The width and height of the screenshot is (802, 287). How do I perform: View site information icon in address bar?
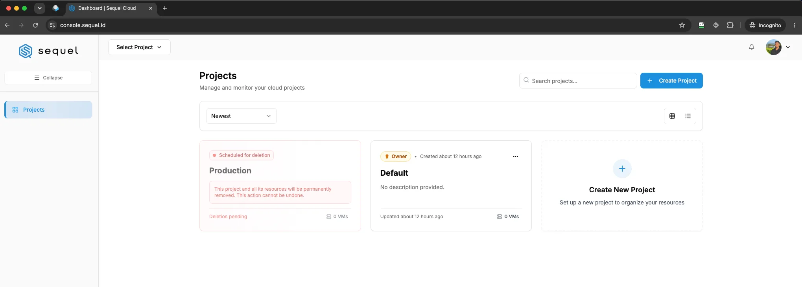click(x=52, y=25)
